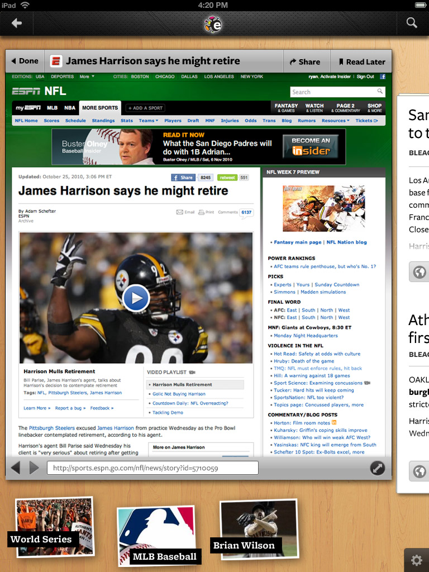Open settings gear at bottom corner
Screen dimensions: 429x572
(x=417, y=560)
